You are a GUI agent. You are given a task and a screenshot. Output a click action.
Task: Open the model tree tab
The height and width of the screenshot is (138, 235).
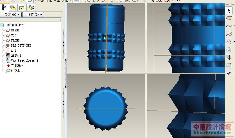tap(4, 7)
